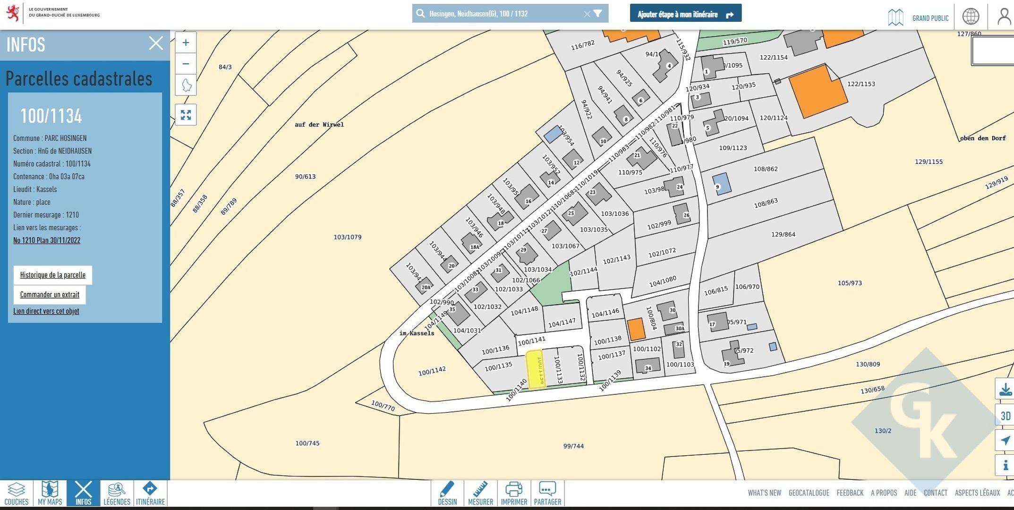Click parcel 99/744 on the map
The height and width of the screenshot is (510, 1014).
pos(573,446)
